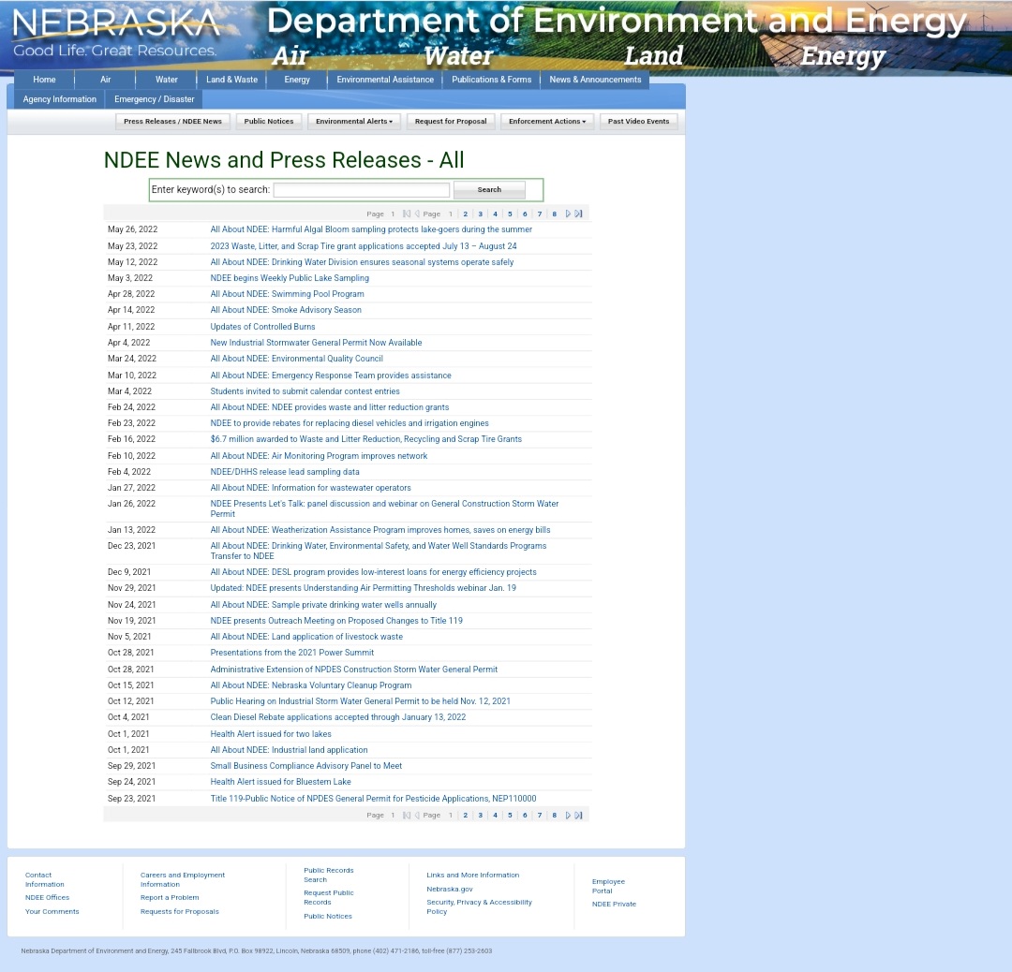1012x972 pixels.
Task: Open 2023 Waste, Litter, Scrap Tire grant link
Action: point(364,246)
